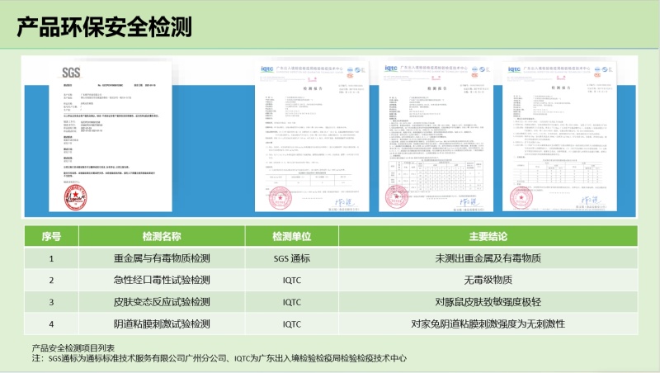Screen dimensions: 660x373
Task: Click the caption 产品安全检测项目列表
Action: 73,347
